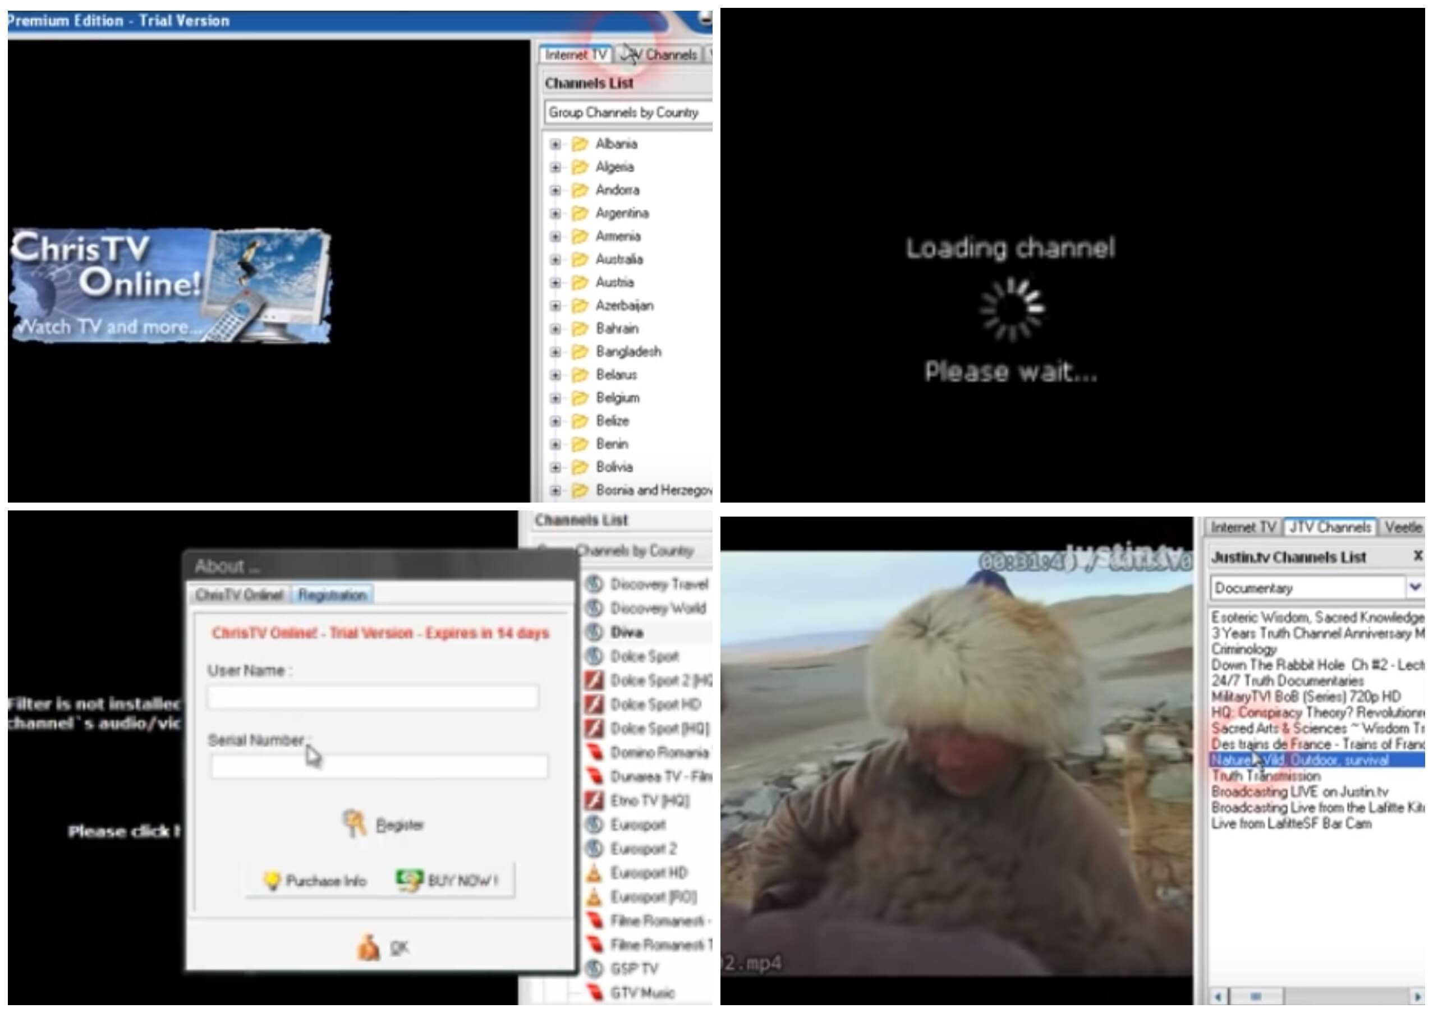Switch to JTV Channels tab above the country tree
This screenshot has height=1013, width=1433.
660,55
